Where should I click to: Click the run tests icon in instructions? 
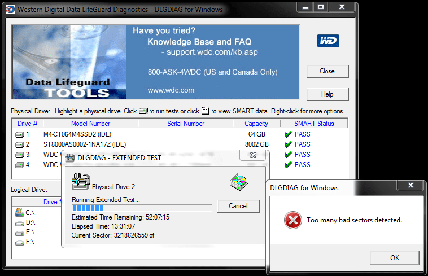pos(143,111)
